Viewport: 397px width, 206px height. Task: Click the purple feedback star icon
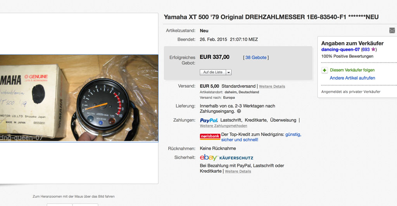(x=373, y=50)
